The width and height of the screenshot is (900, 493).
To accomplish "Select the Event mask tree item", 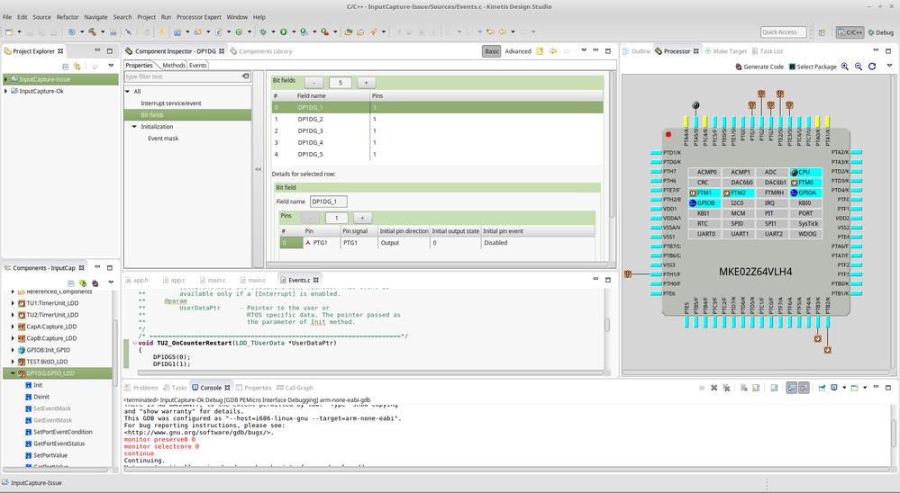I will [x=163, y=139].
